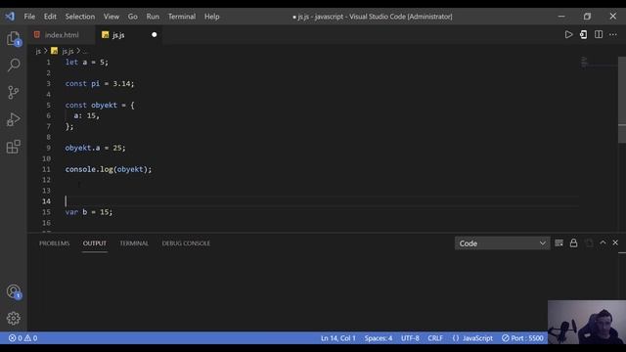Click the text 'var b = 15;'
626x352 pixels.
(89, 212)
